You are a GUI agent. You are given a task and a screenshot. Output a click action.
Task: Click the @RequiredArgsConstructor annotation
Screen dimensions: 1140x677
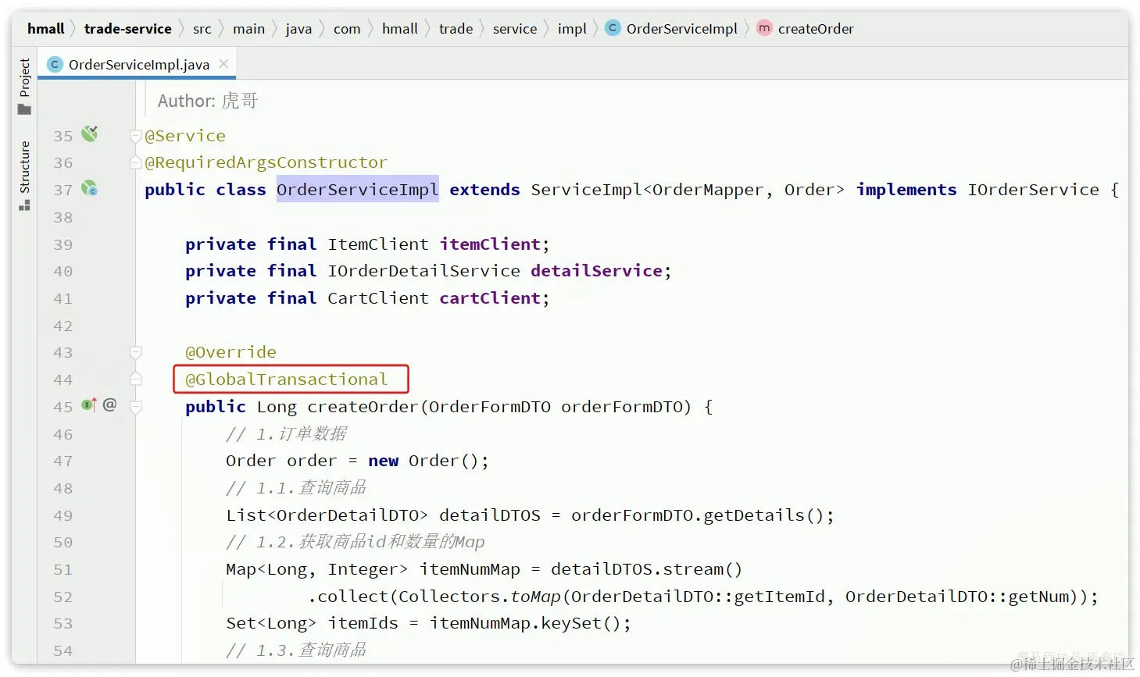tap(266, 162)
